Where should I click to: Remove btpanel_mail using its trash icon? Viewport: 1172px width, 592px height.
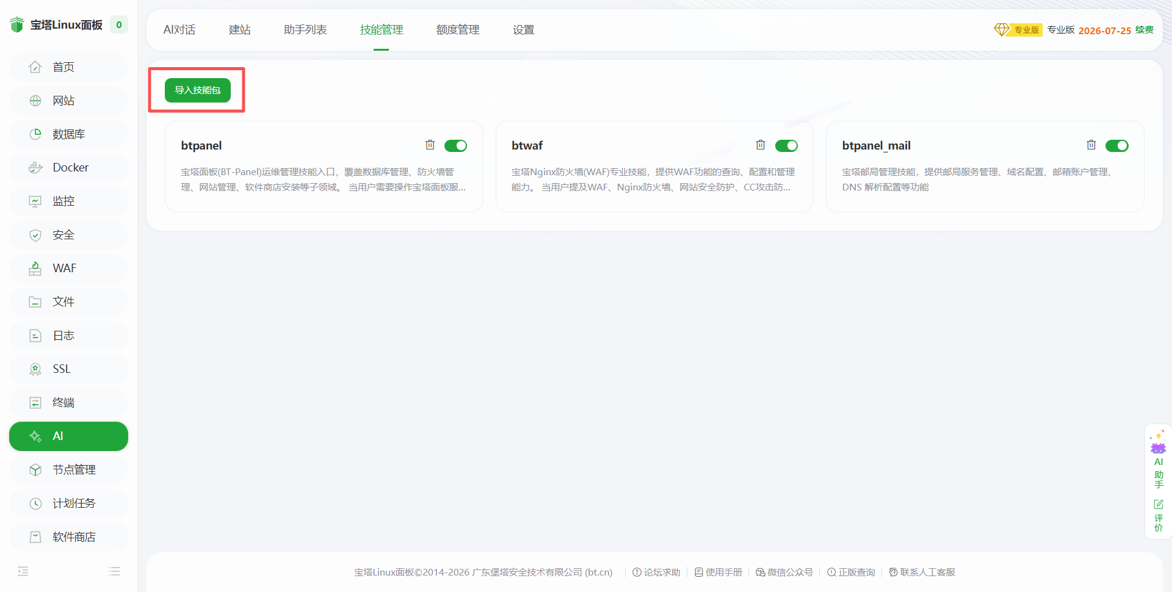1091,145
